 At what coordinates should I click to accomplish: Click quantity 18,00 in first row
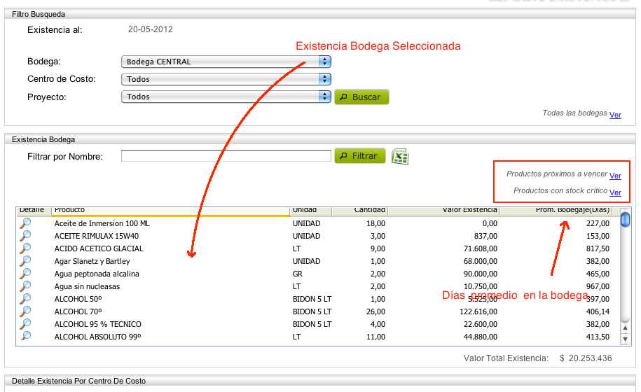375,223
